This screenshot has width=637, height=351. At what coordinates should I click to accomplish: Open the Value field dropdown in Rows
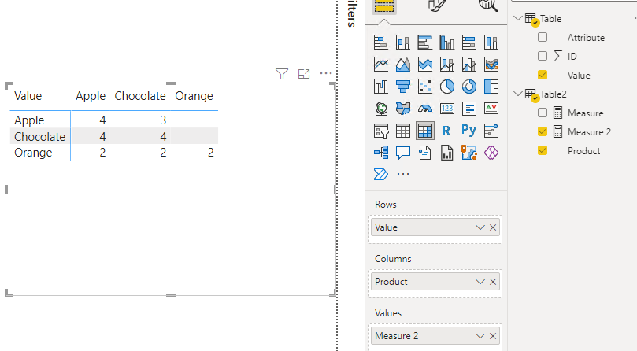point(480,227)
